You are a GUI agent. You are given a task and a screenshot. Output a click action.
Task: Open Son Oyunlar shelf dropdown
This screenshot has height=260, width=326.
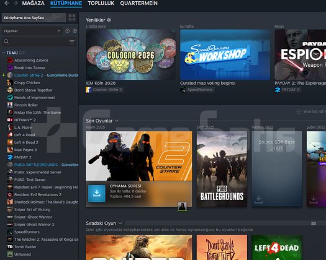point(117,121)
